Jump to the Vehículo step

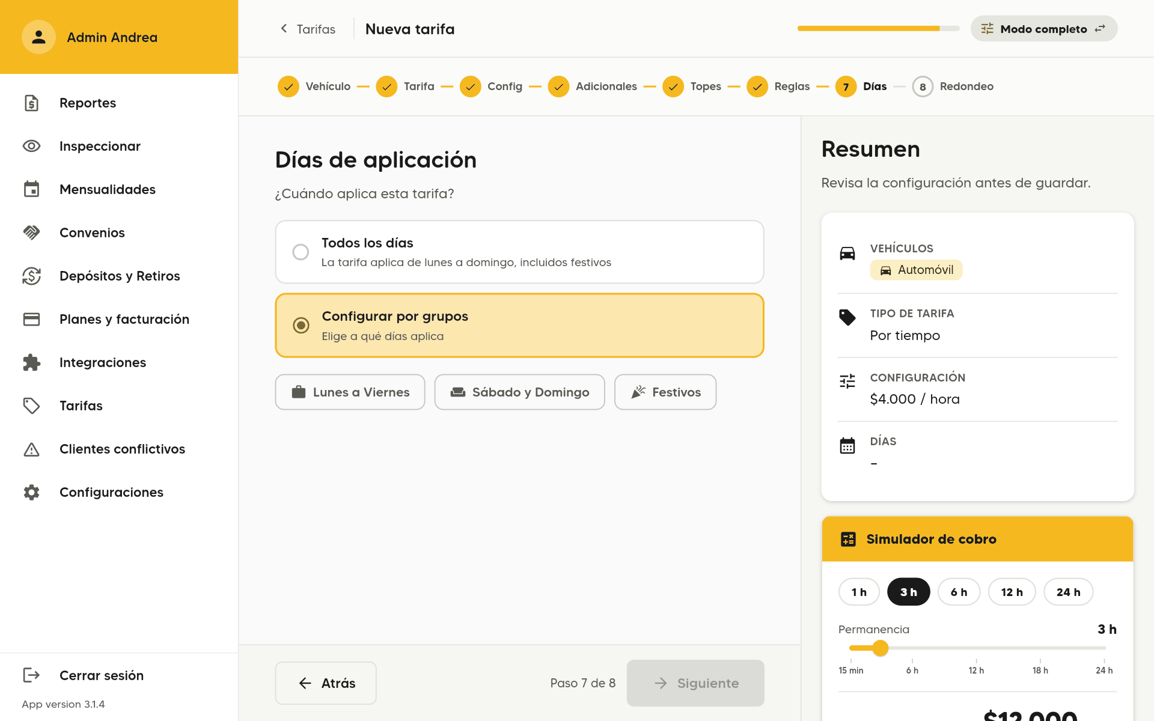(314, 87)
